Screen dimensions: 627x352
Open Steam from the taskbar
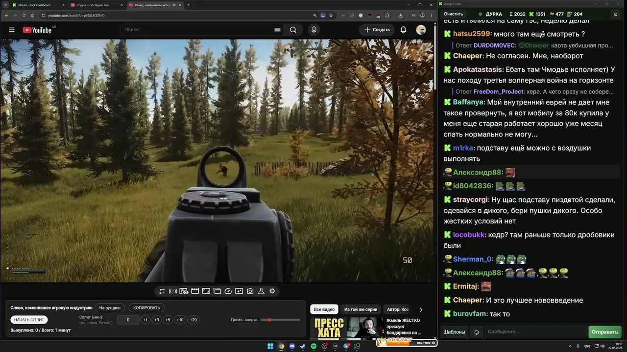(x=303, y=347)
